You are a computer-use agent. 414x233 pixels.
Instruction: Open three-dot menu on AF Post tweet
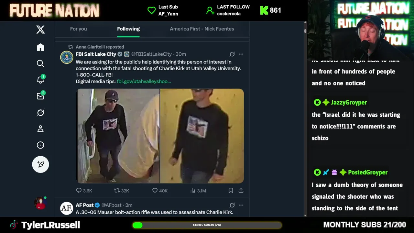click(241, 205)
